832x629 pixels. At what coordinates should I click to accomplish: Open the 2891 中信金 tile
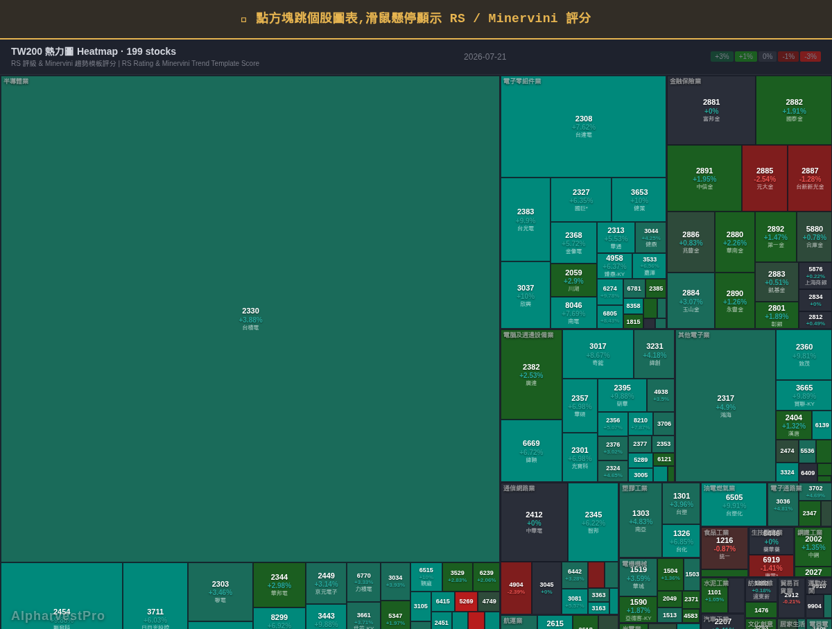pos(704,178)
